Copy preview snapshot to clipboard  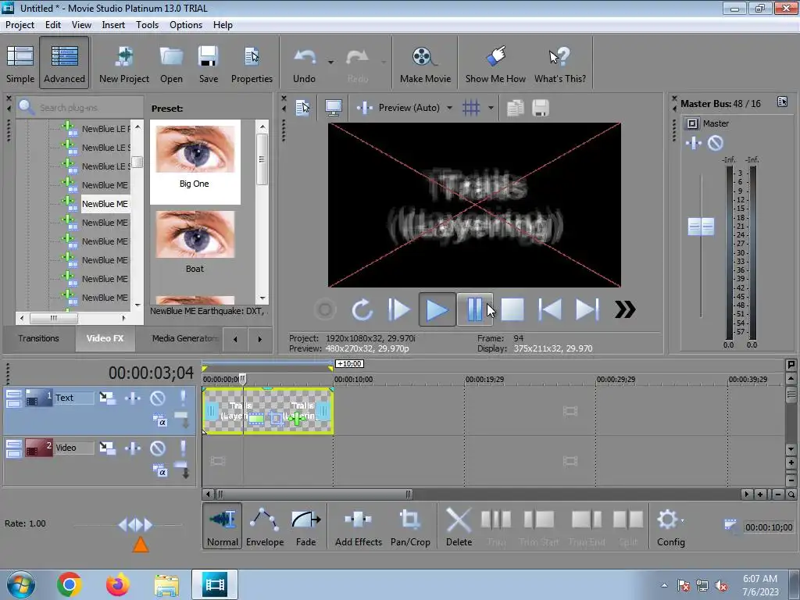pos(516,108)
